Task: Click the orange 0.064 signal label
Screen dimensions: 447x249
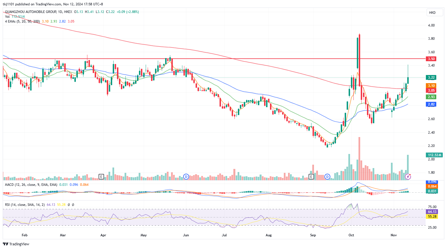Action: (x=432, y=186)
